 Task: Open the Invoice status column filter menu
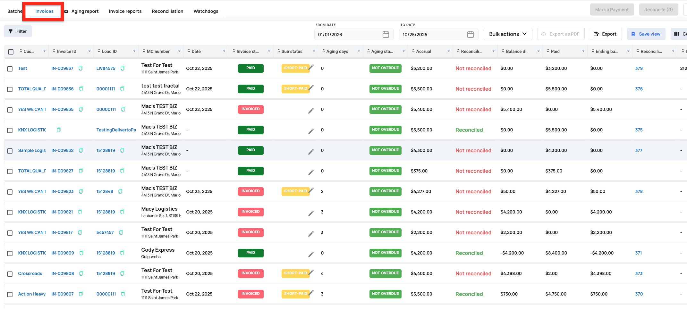(269, 51)
